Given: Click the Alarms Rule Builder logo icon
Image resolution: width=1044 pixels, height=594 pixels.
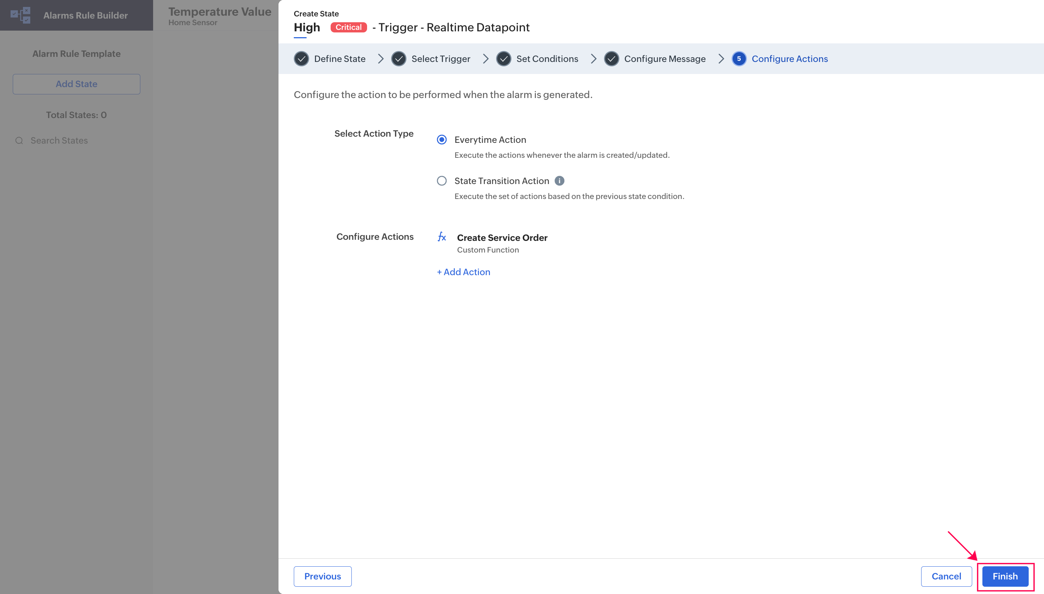Looking at the screenshot, I should pyautogui.click(x=20, y=15).
